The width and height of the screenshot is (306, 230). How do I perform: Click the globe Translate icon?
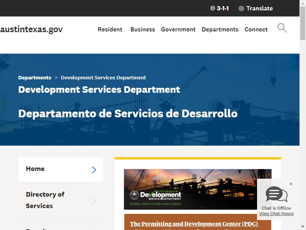pyautogui.click(x=241, y=8)
